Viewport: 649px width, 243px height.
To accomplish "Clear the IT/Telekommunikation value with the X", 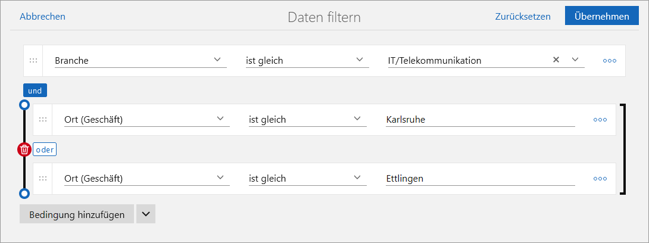I will [556, 60].
